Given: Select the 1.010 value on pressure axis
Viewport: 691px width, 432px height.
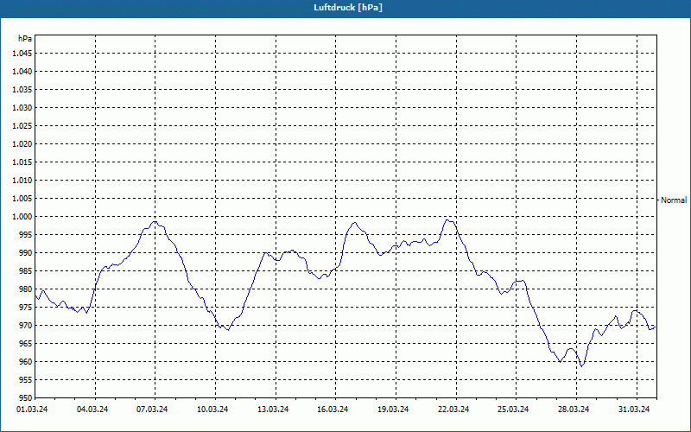Looking at the screenshot, I should click(x=22, y=181).
